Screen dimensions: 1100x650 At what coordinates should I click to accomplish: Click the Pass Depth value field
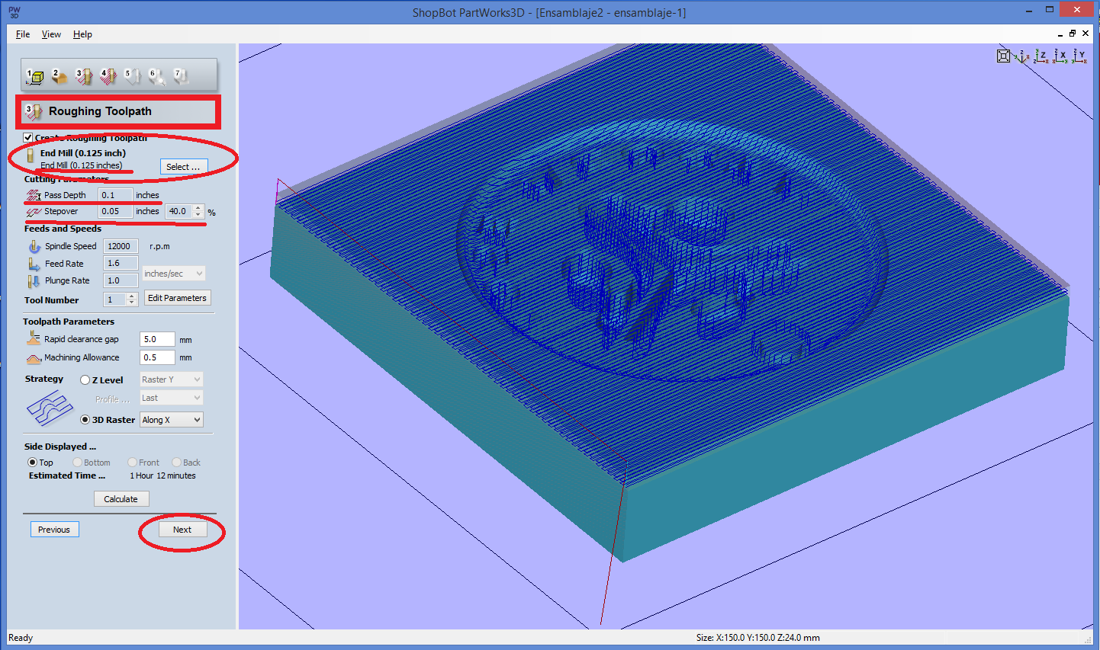(x=116, y=195)
